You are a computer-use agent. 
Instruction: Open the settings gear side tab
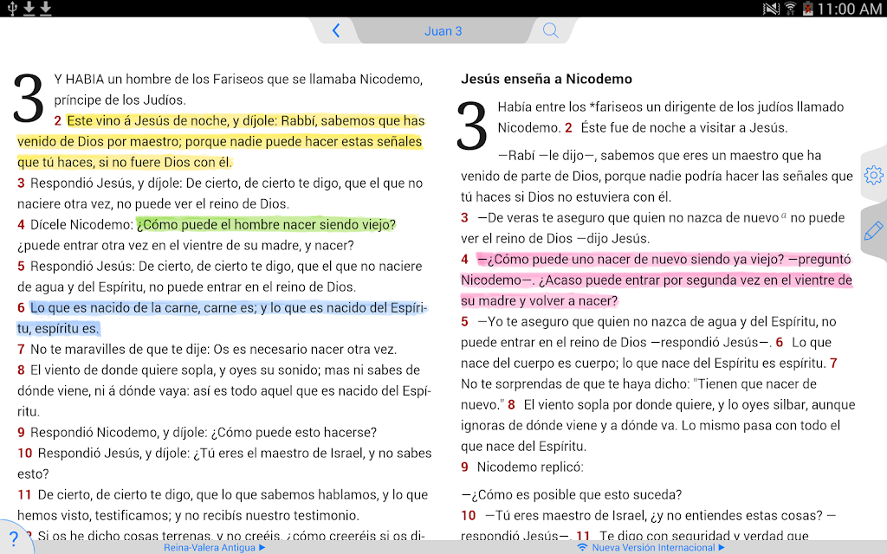tap(873, 175)
